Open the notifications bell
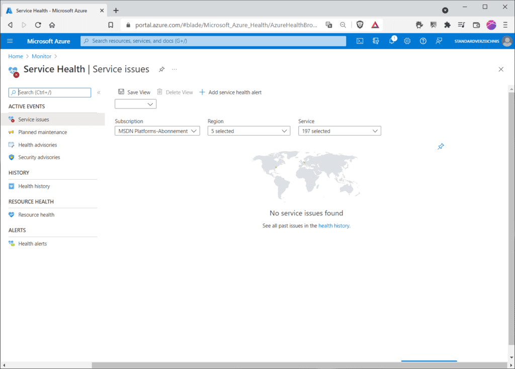Viewport: 515px width, 369px height. point(392,41)
